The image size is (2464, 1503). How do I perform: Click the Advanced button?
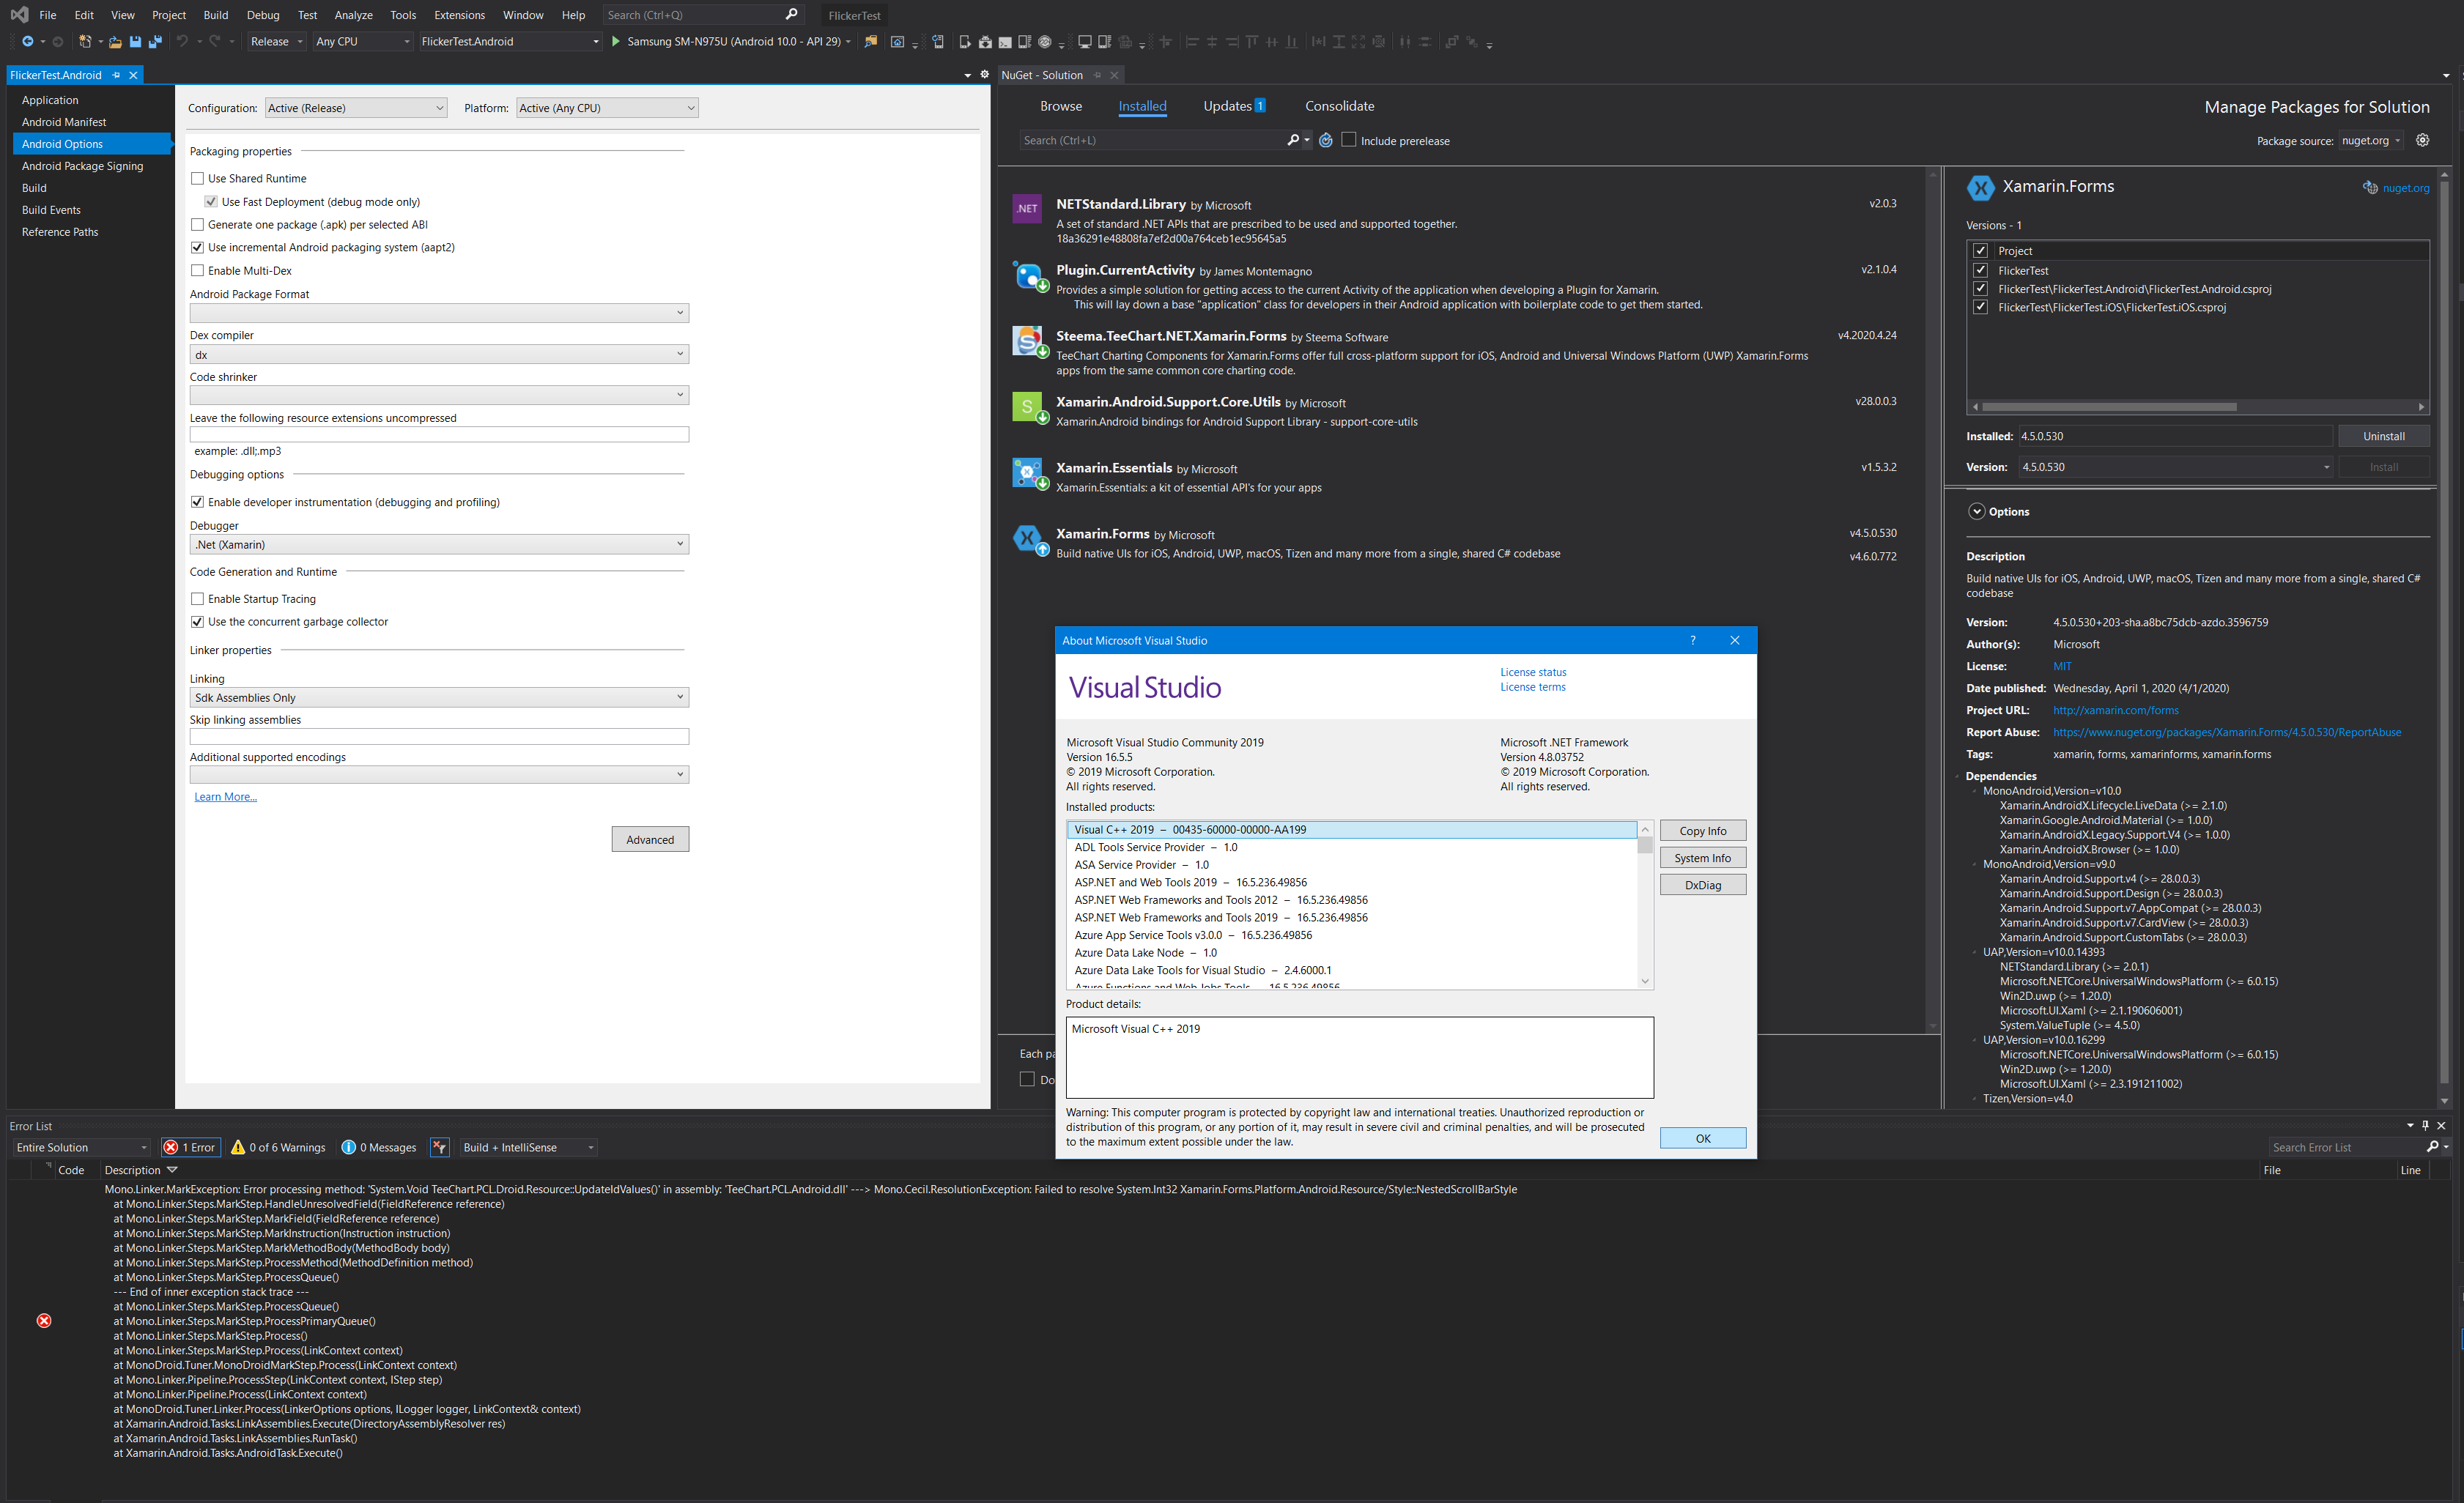(x=650, y=839)
